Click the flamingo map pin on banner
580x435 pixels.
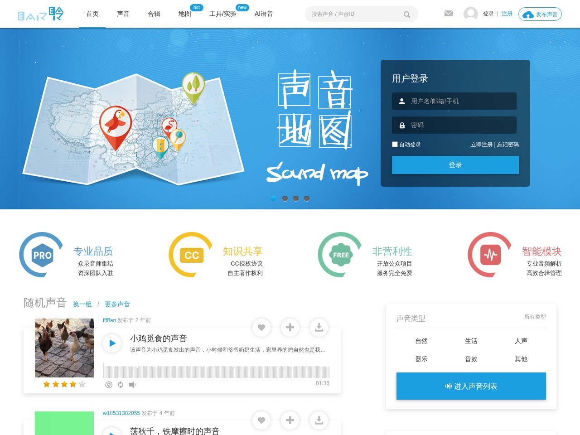(x=169, y=128)
